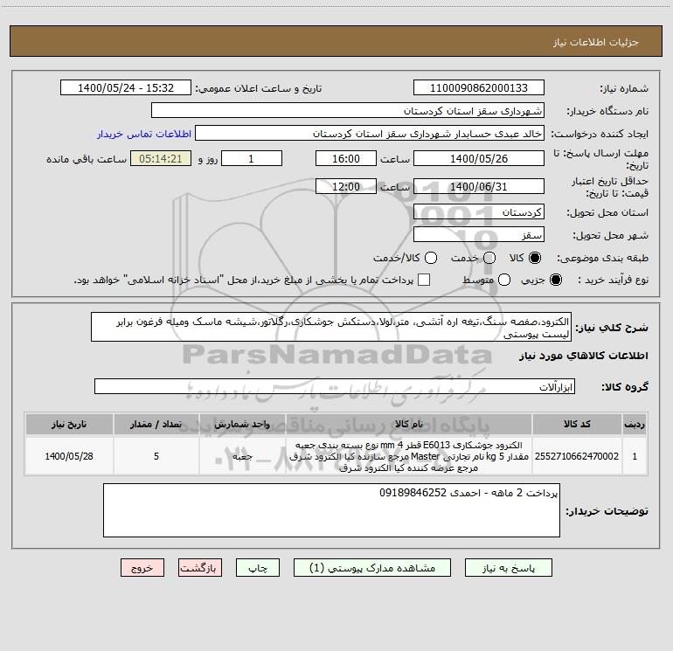Screen dimensions: 673x651
Task: Click the request creator field خالد عبدی
Action: pyautogui.click(x=370, y=133)
